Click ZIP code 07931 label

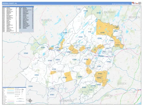(52, 95)
